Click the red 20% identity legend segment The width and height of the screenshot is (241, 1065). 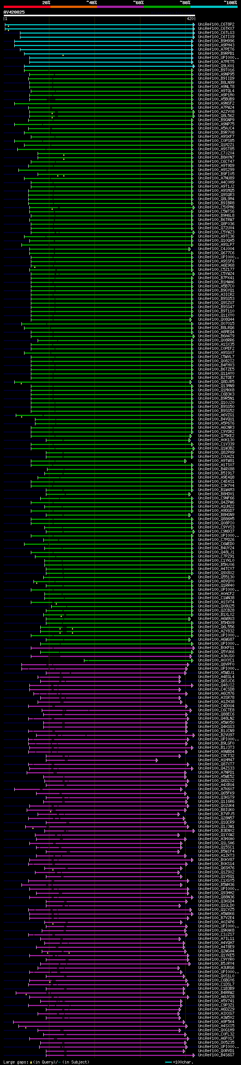[x=27, y=7]
